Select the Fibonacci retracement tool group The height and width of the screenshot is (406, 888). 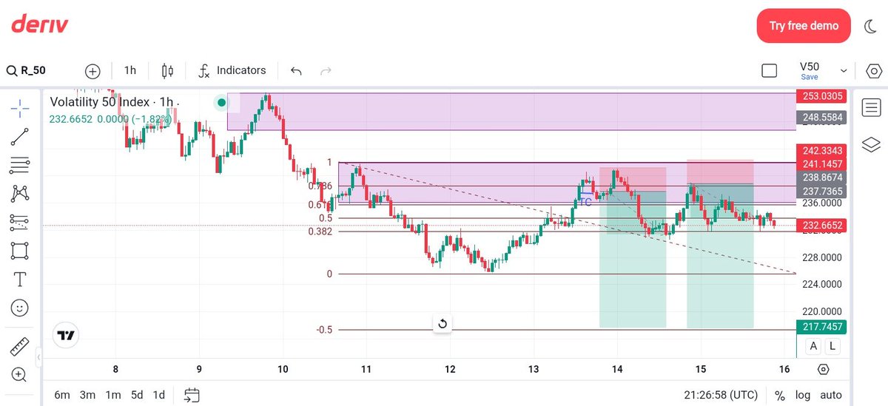(x=20, y=165)
